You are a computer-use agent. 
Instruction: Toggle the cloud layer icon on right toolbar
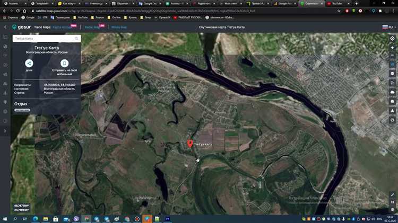(x=392, y=92)
